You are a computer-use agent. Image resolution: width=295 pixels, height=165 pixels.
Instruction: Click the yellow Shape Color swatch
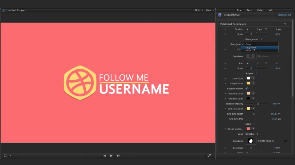[248, 83]
